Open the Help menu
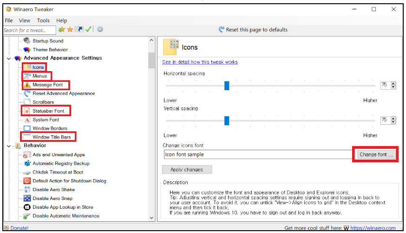 62,20
